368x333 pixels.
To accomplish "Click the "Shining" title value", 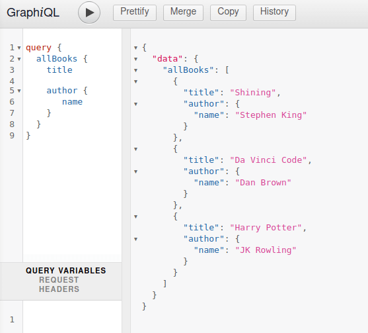I will [253, 93].
